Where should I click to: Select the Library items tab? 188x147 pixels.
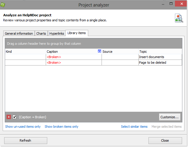tap(77, 33)
